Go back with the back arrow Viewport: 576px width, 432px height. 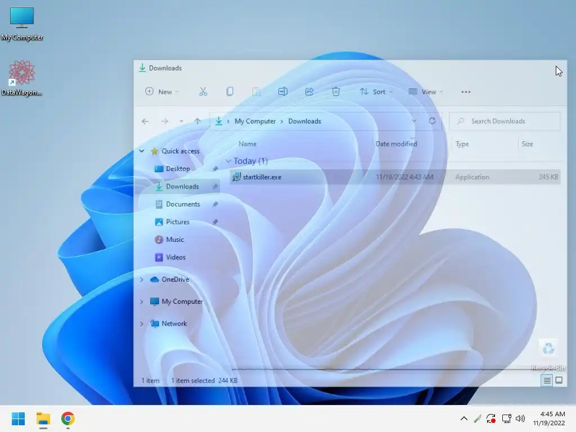145,121
